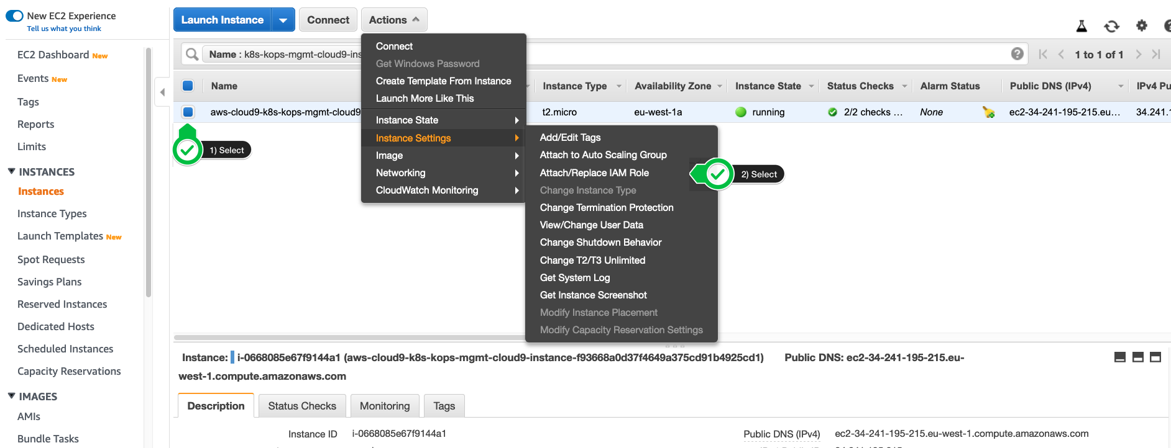The height and width of the screenshot is (448, 1171).
Task: Go to next page of results
Action: tap(1139, 55)
